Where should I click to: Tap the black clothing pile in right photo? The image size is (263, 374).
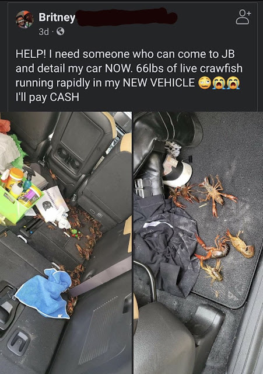167,245
